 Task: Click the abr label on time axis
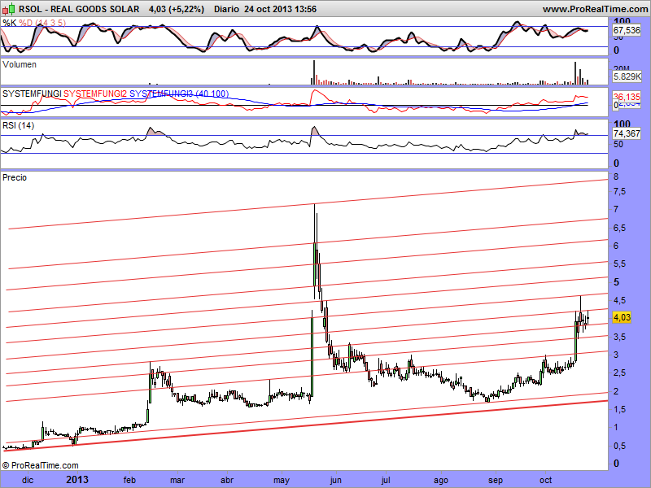227,480
